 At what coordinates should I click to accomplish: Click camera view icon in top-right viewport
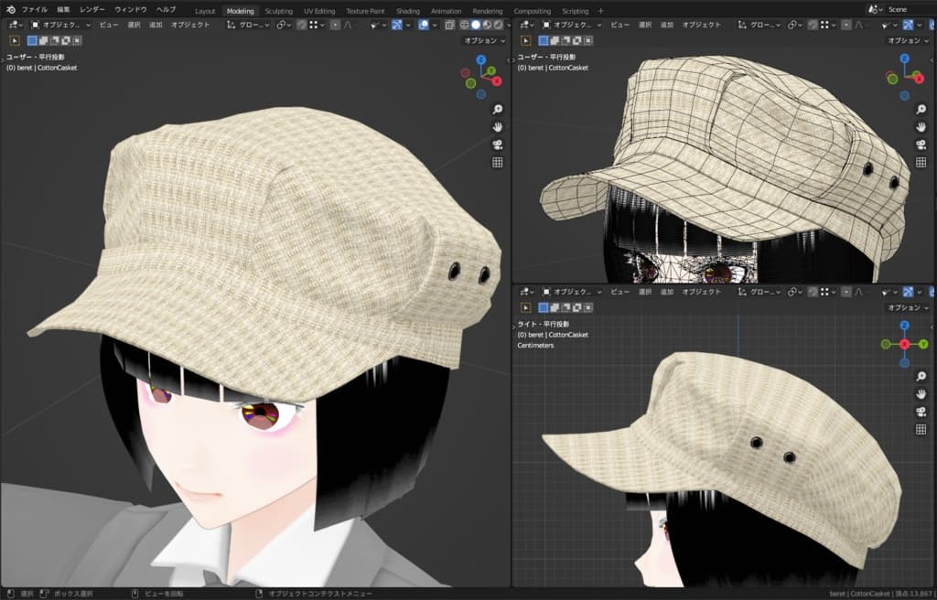tap(921, 145)
